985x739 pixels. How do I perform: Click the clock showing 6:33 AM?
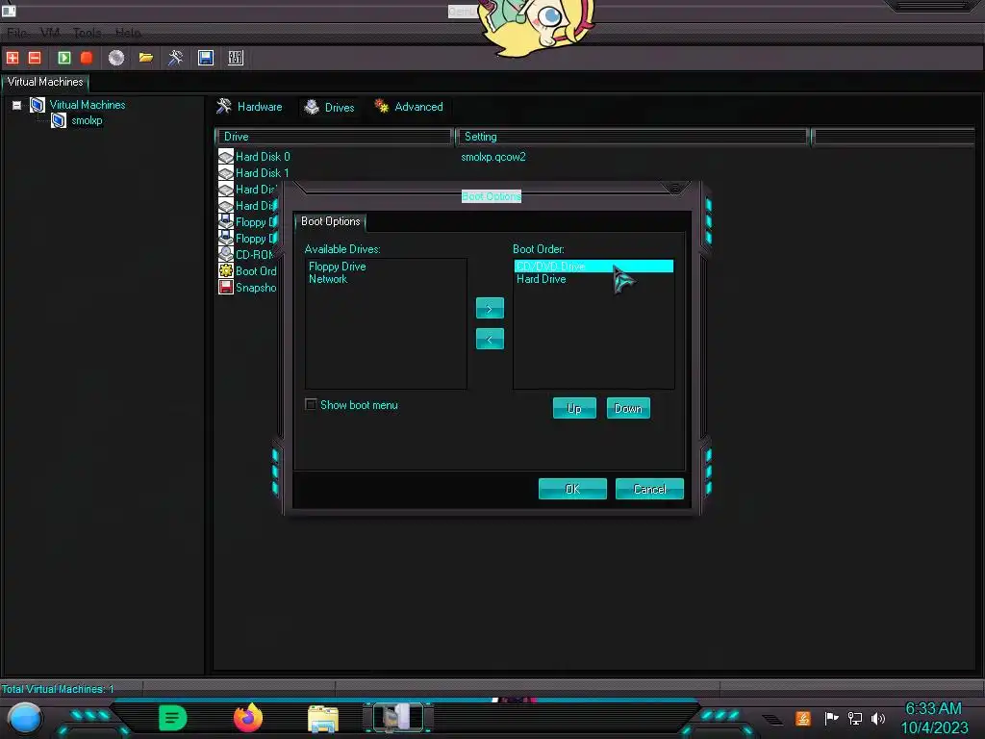pos(933,709)
